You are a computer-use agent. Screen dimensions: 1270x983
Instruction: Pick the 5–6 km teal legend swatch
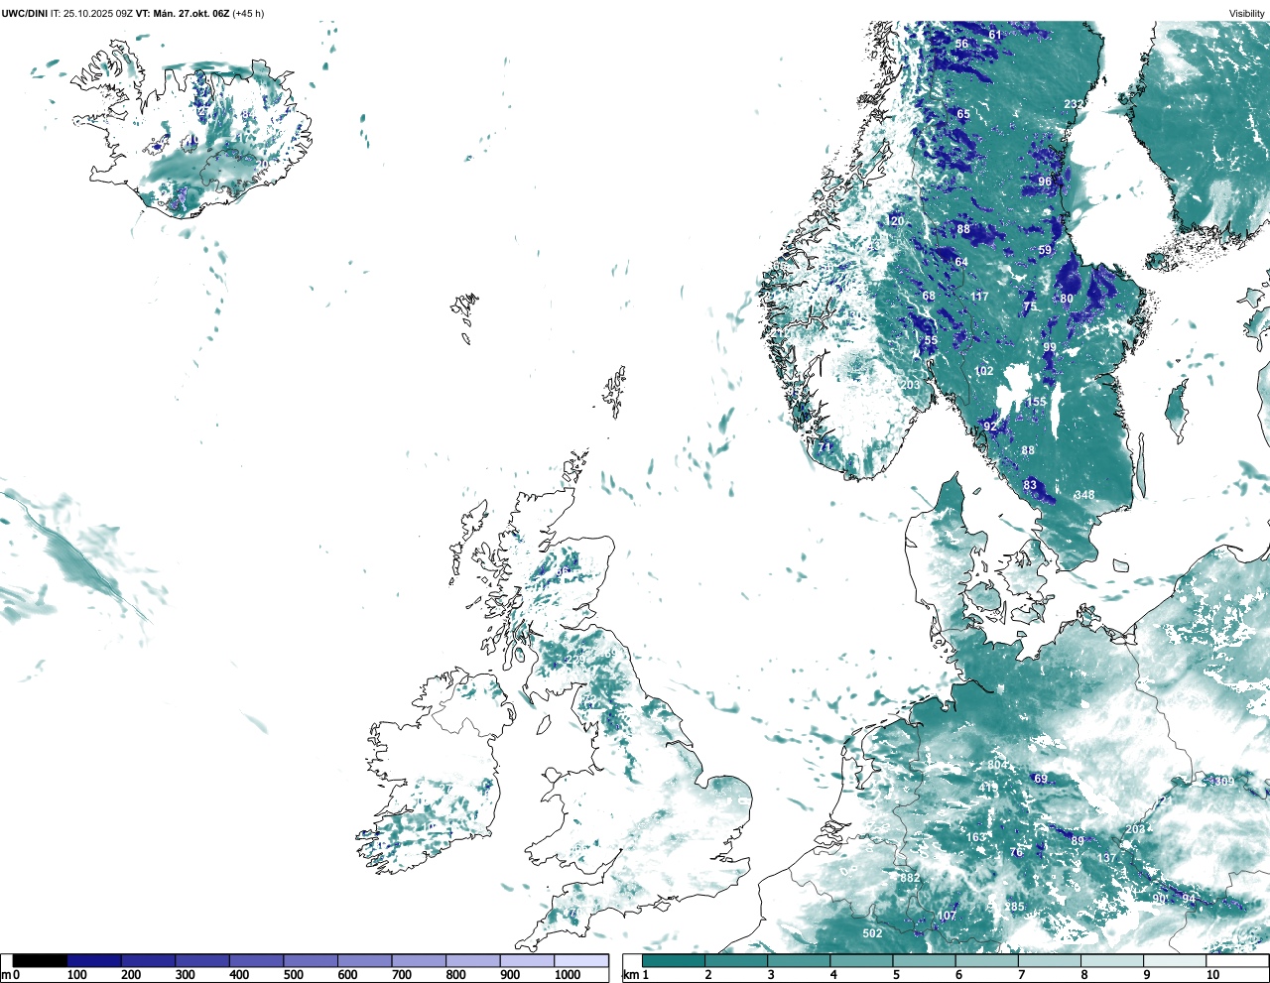(924, 960)
